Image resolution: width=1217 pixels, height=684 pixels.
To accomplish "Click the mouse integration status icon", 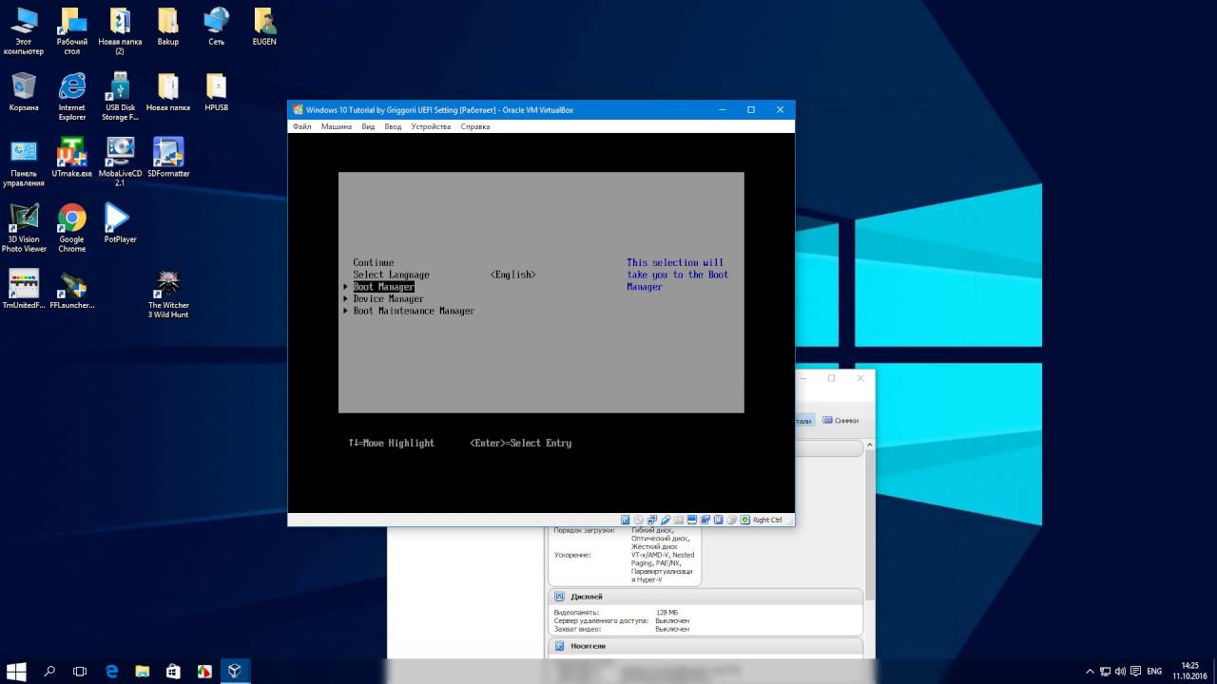I will pyautogui.click(x=731, y=520).
